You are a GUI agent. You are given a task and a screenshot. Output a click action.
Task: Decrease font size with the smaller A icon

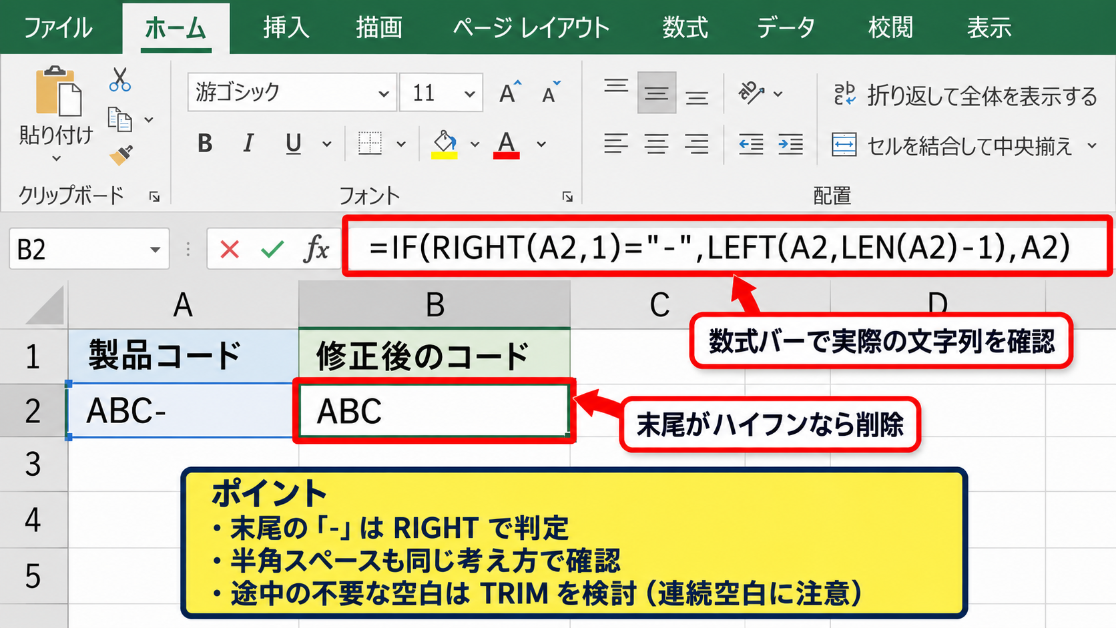tap(551, 93)
